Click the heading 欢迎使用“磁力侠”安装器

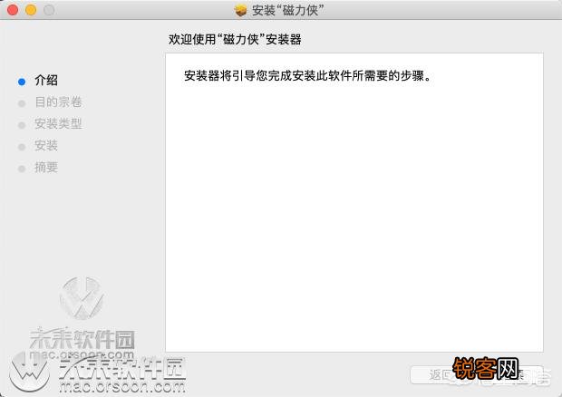[x=235, y=39]
